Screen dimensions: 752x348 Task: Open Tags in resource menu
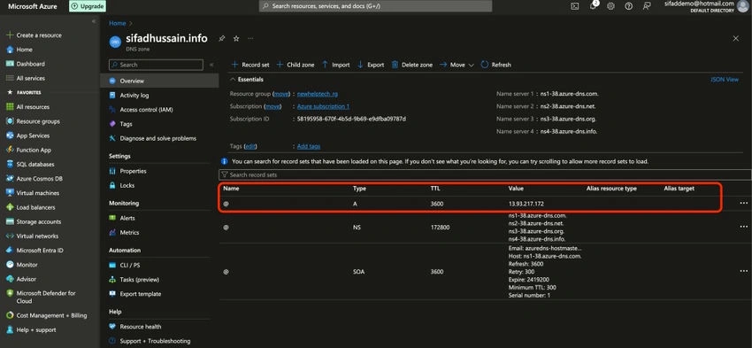tap(126, 124)
